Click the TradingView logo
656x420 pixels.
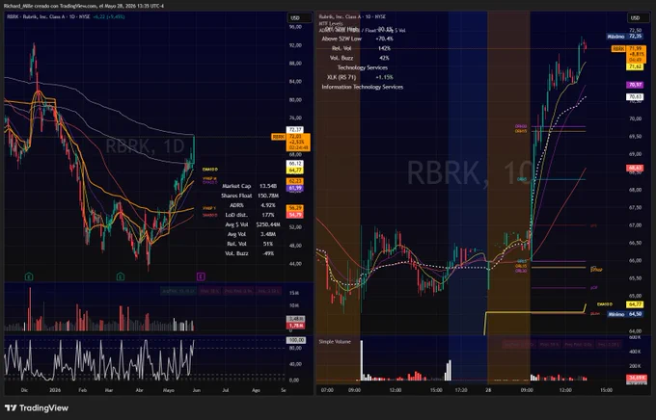click(37, 407)
